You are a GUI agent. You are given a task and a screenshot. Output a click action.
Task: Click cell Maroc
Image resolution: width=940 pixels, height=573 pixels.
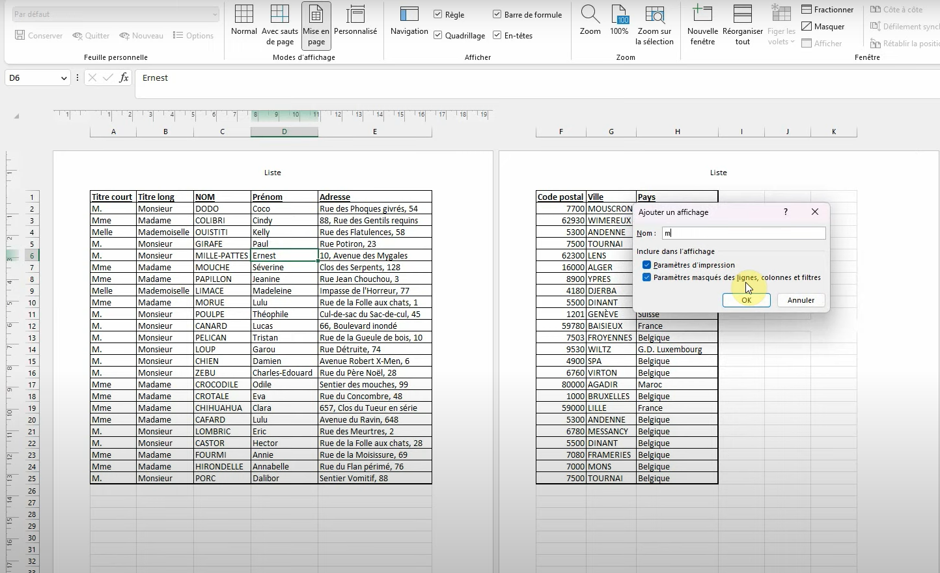677,385
